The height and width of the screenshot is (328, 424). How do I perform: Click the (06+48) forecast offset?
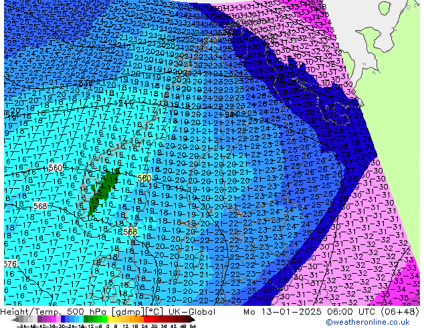400,312
